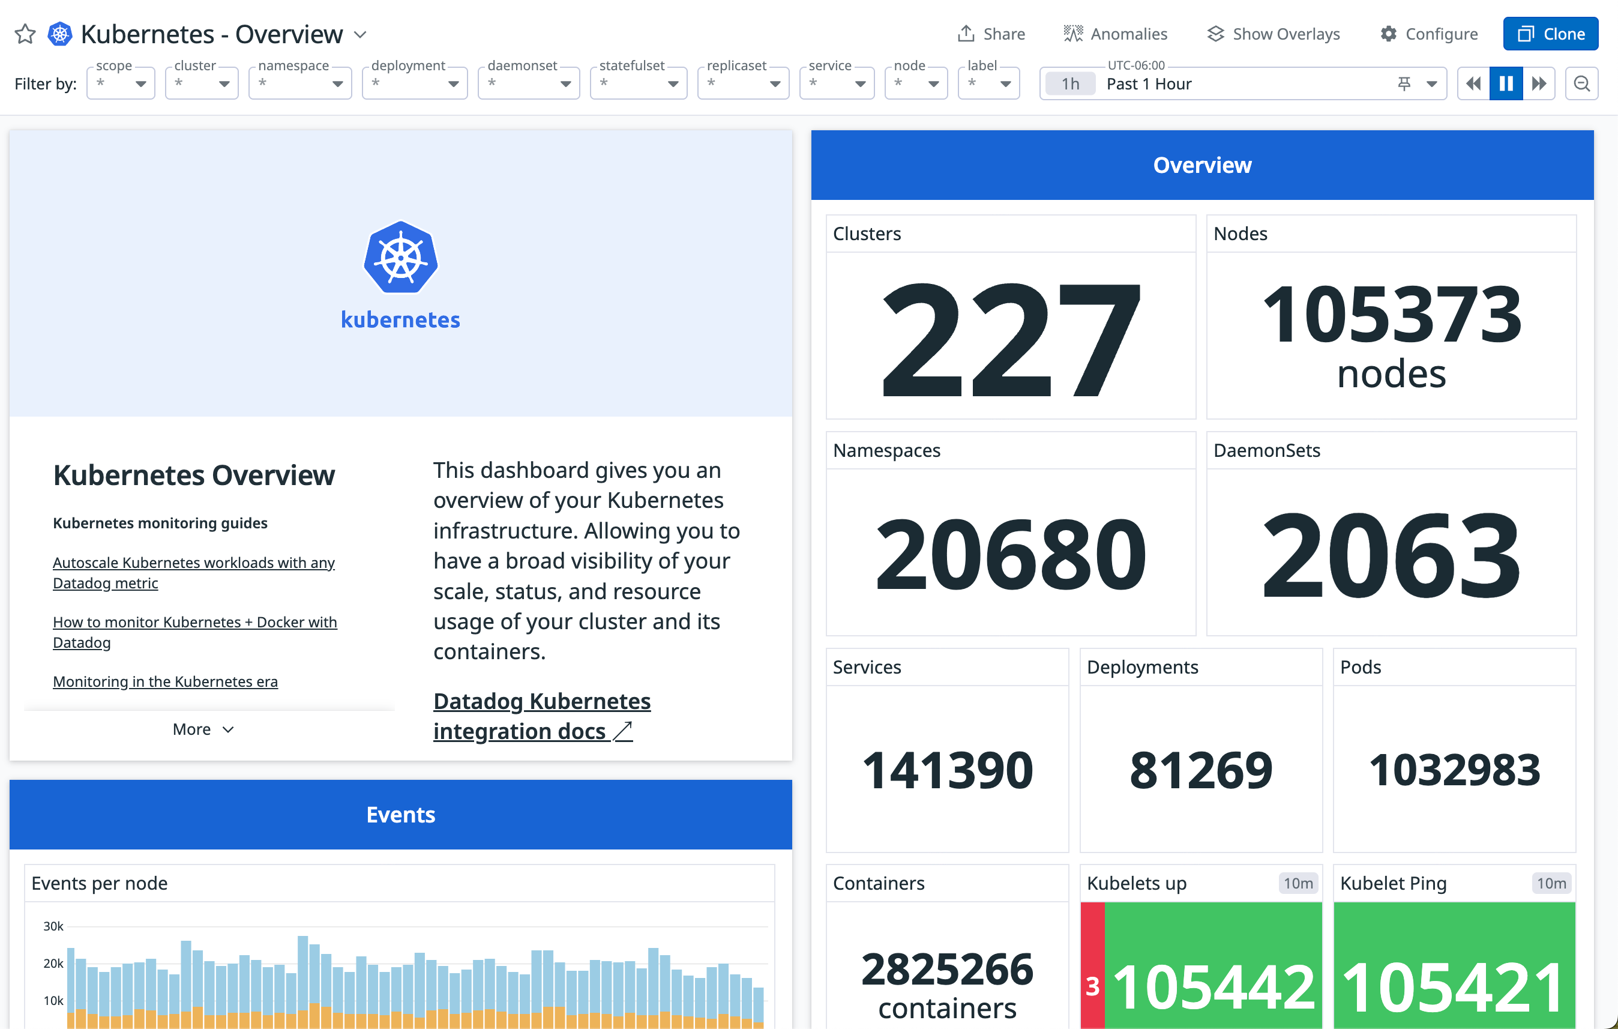Click the Kubernetes wheel icon beside the title
This screenshot has width=1618, height=1029.
[60, 34]
